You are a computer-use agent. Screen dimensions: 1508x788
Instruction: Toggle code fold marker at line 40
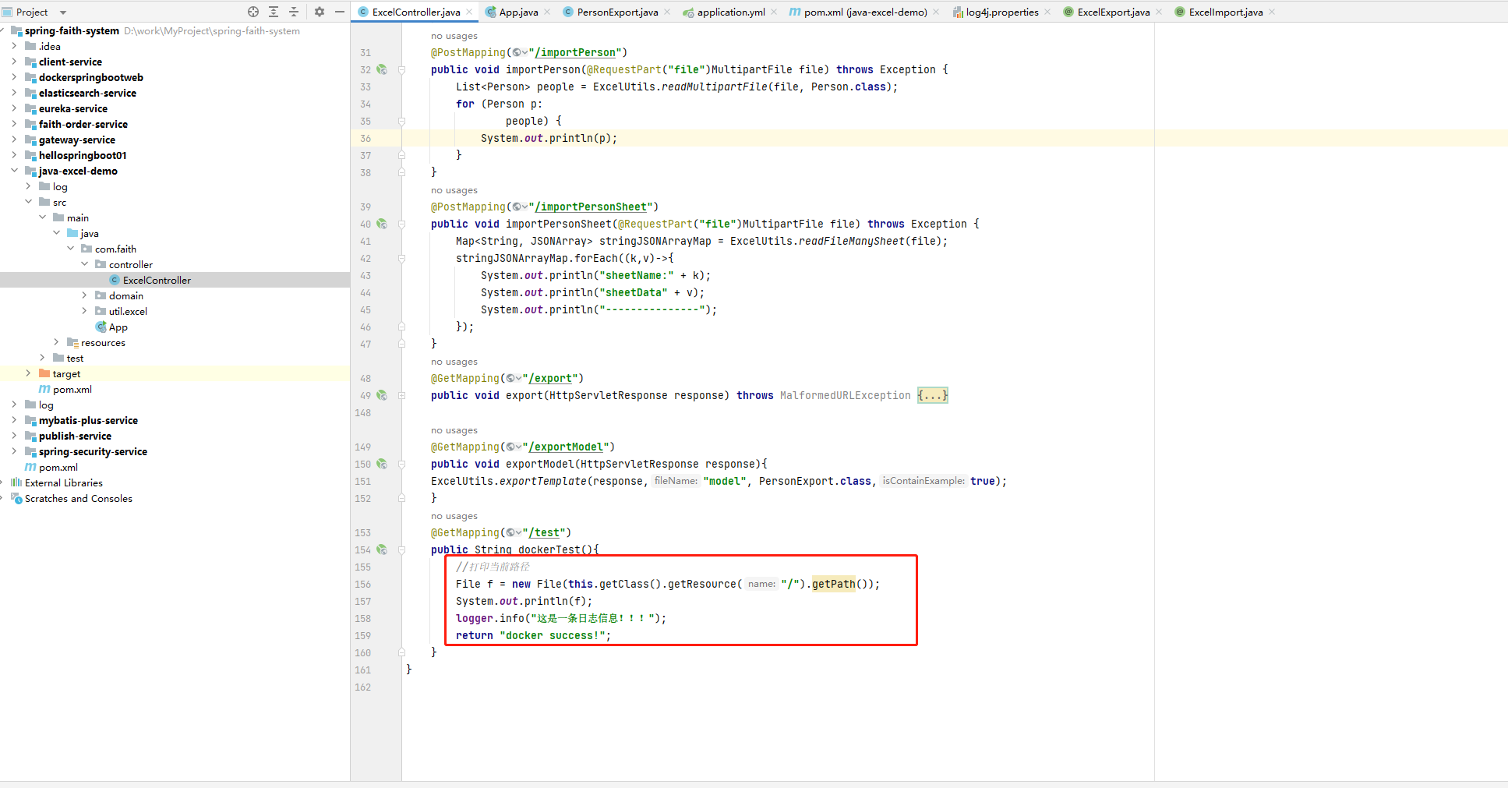(x=401, y=224)
